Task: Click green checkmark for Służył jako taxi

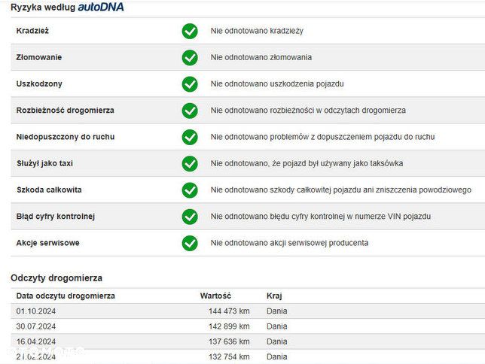Action: [x=190, y=164]
